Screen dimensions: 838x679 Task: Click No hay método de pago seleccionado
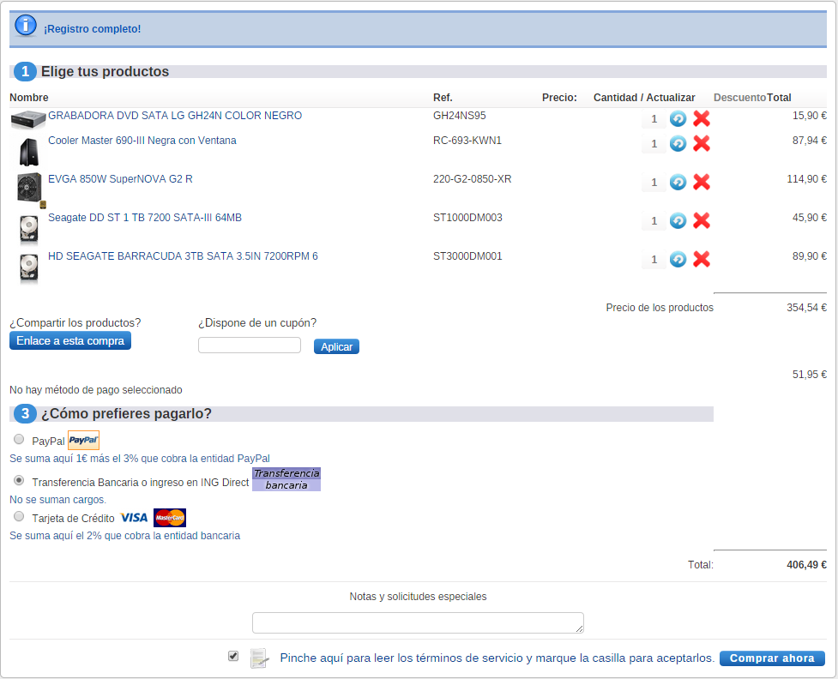(x=96, y=390)
